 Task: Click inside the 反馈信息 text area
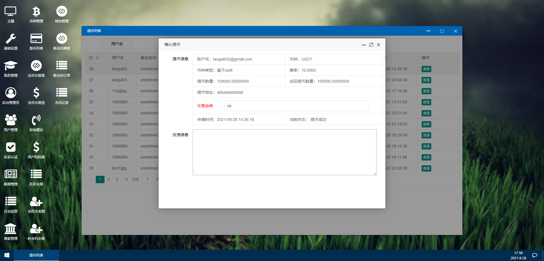click(284, 152)
